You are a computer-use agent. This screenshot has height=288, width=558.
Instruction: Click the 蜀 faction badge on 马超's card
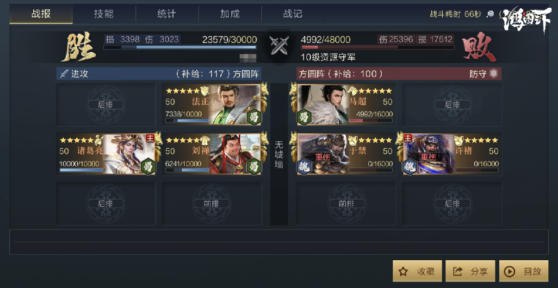[x=304, y=116]
